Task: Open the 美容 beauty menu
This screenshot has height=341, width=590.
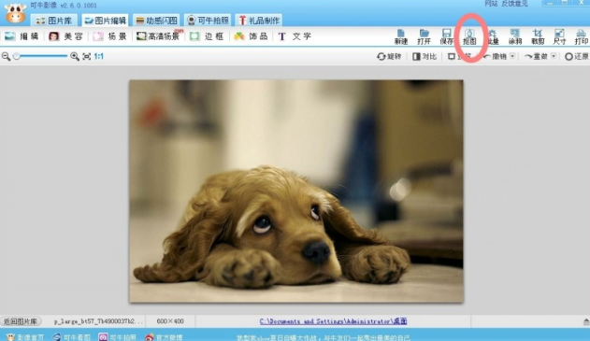Action: pos(65,36)
